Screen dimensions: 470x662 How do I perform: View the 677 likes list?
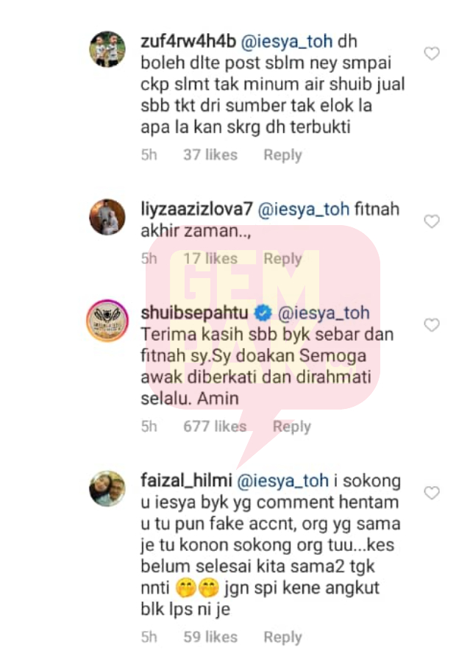215,427
